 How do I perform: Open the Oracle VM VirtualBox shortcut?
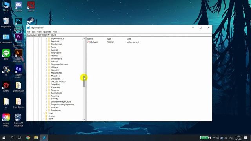coord(18,120)
